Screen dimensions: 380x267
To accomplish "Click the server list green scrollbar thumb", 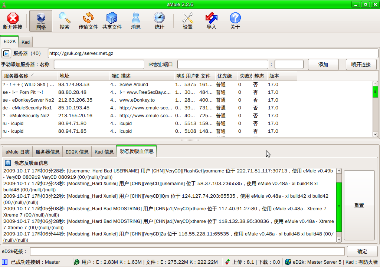I will click(x=375, y=92).
